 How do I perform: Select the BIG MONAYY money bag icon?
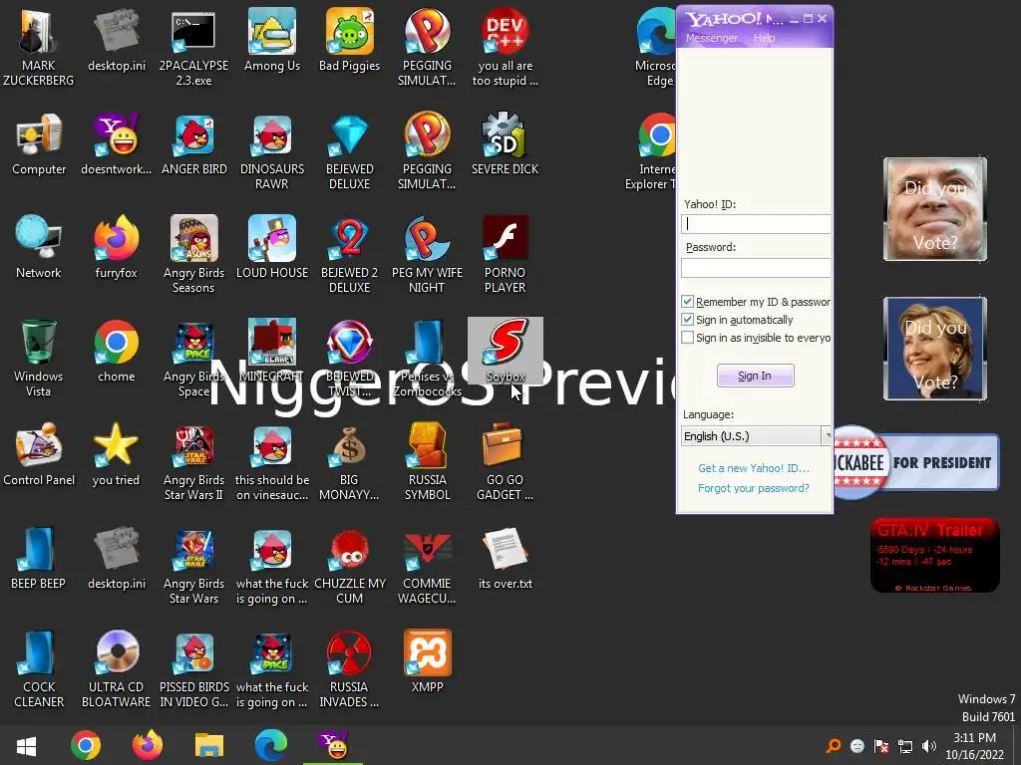pos(350,462)
